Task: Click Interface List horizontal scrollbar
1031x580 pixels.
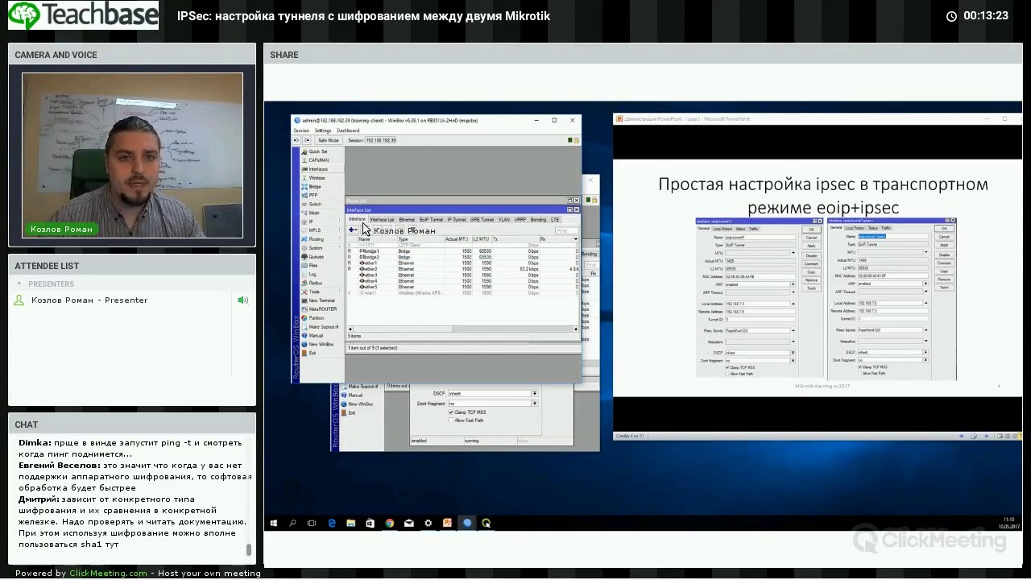Action: tap(462, 329)
